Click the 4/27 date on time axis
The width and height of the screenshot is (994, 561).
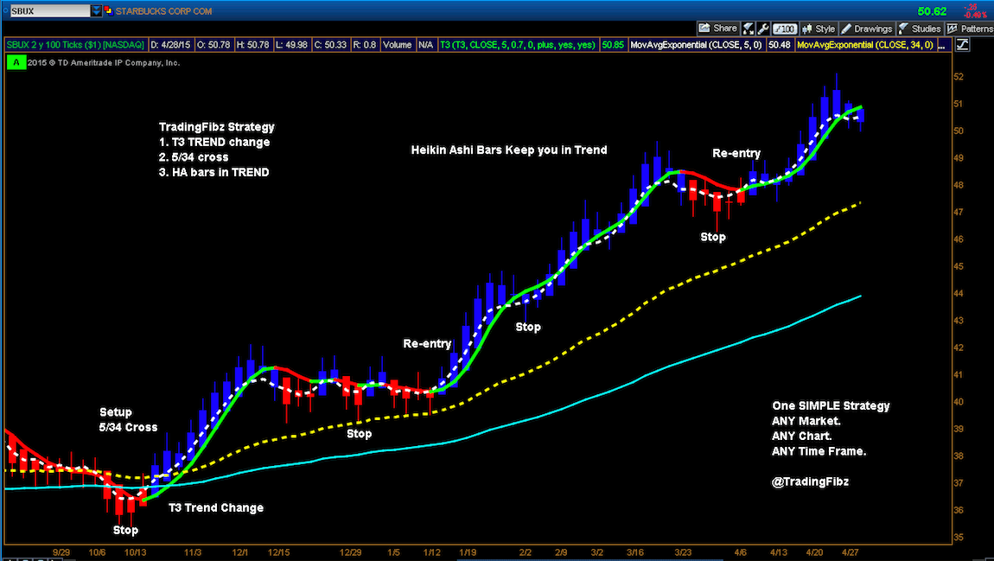coord(851,552)
